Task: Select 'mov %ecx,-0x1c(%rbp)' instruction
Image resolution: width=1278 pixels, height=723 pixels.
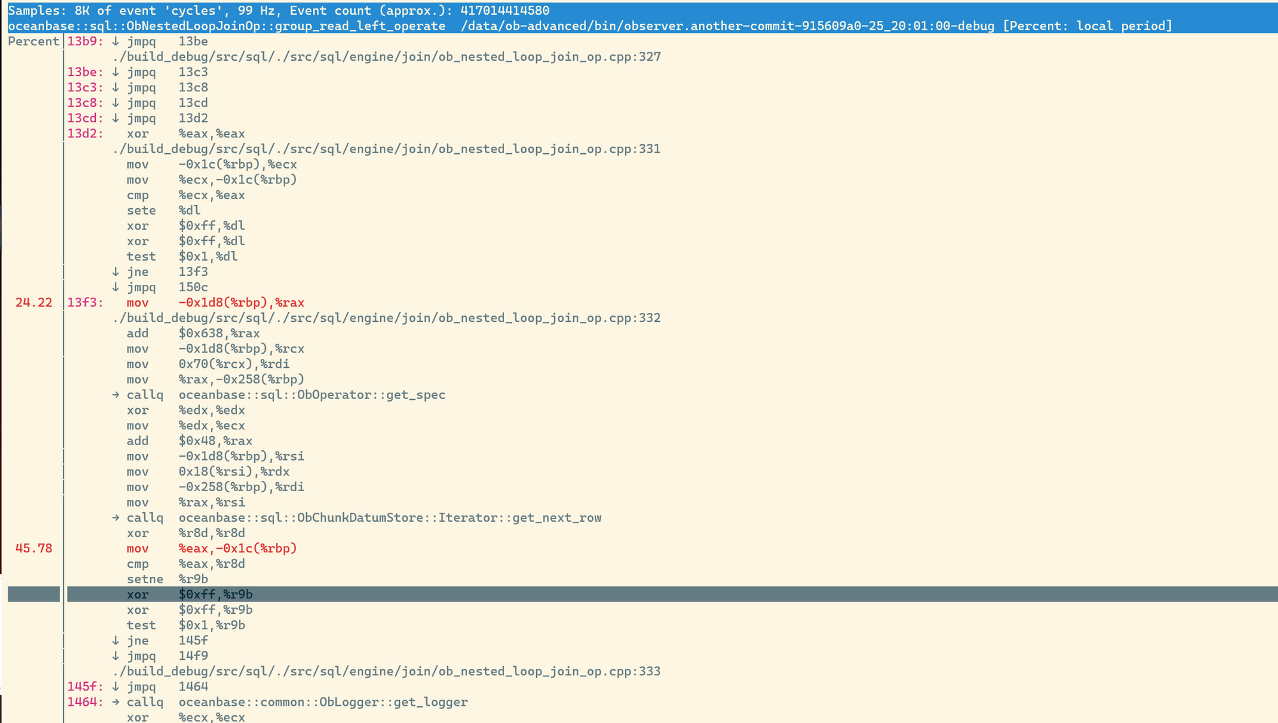Action: pyautogui.click(x=212, y=179)
